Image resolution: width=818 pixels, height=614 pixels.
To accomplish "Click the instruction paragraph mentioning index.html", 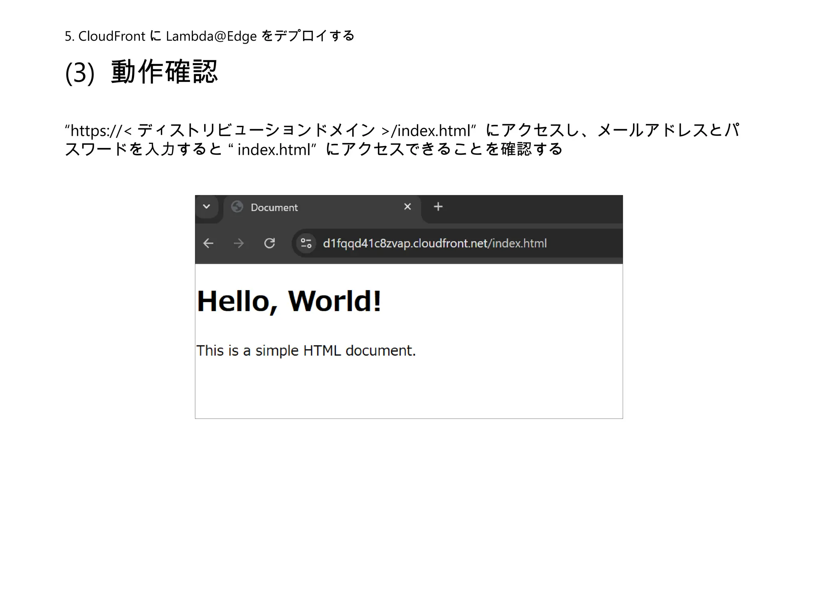I will tap(402, 140).
